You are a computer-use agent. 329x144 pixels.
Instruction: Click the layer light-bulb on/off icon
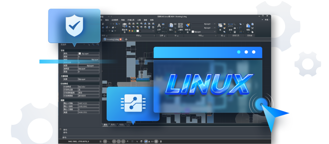pyautogui.click(x=129, y=31)
